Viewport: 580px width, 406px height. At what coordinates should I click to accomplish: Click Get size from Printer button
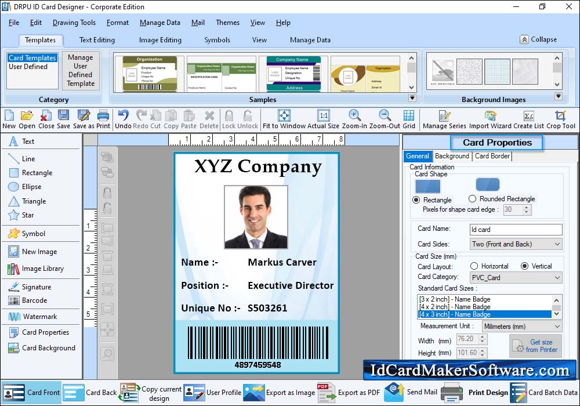535,346
